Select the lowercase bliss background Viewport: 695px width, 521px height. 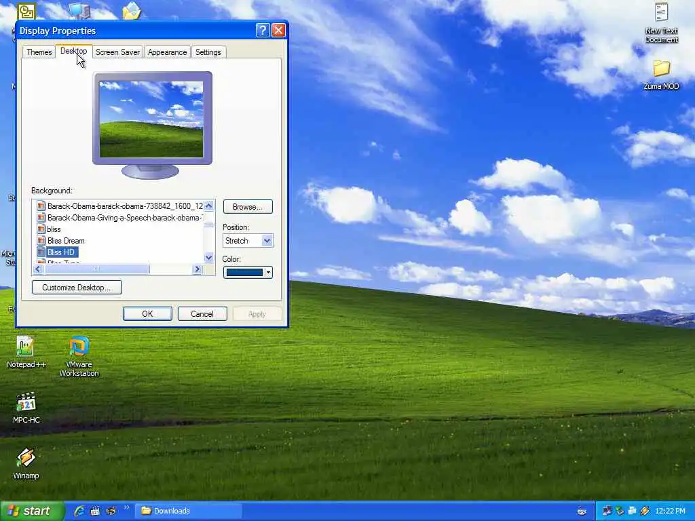pos(49,229)
